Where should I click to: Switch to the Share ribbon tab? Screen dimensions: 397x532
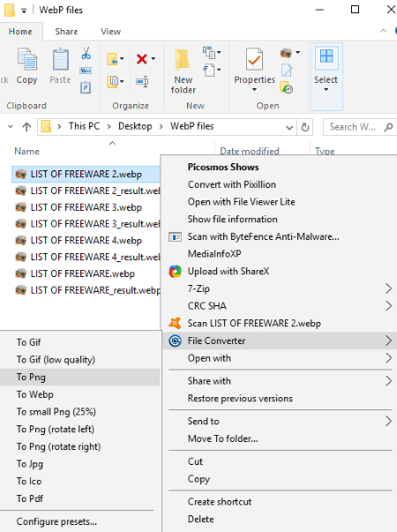[66, 32]
